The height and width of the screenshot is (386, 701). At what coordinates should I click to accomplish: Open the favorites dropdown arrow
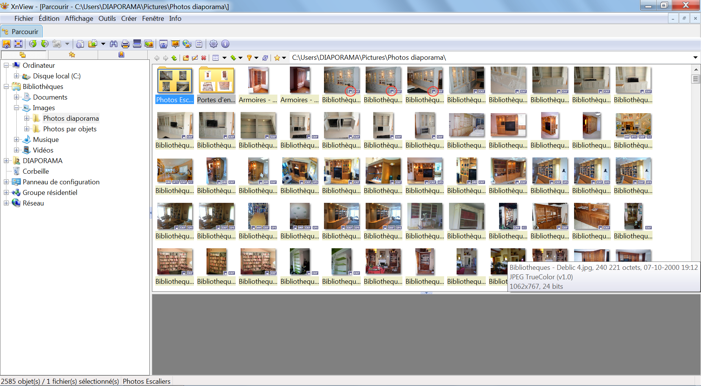click(x=284, y=58)
